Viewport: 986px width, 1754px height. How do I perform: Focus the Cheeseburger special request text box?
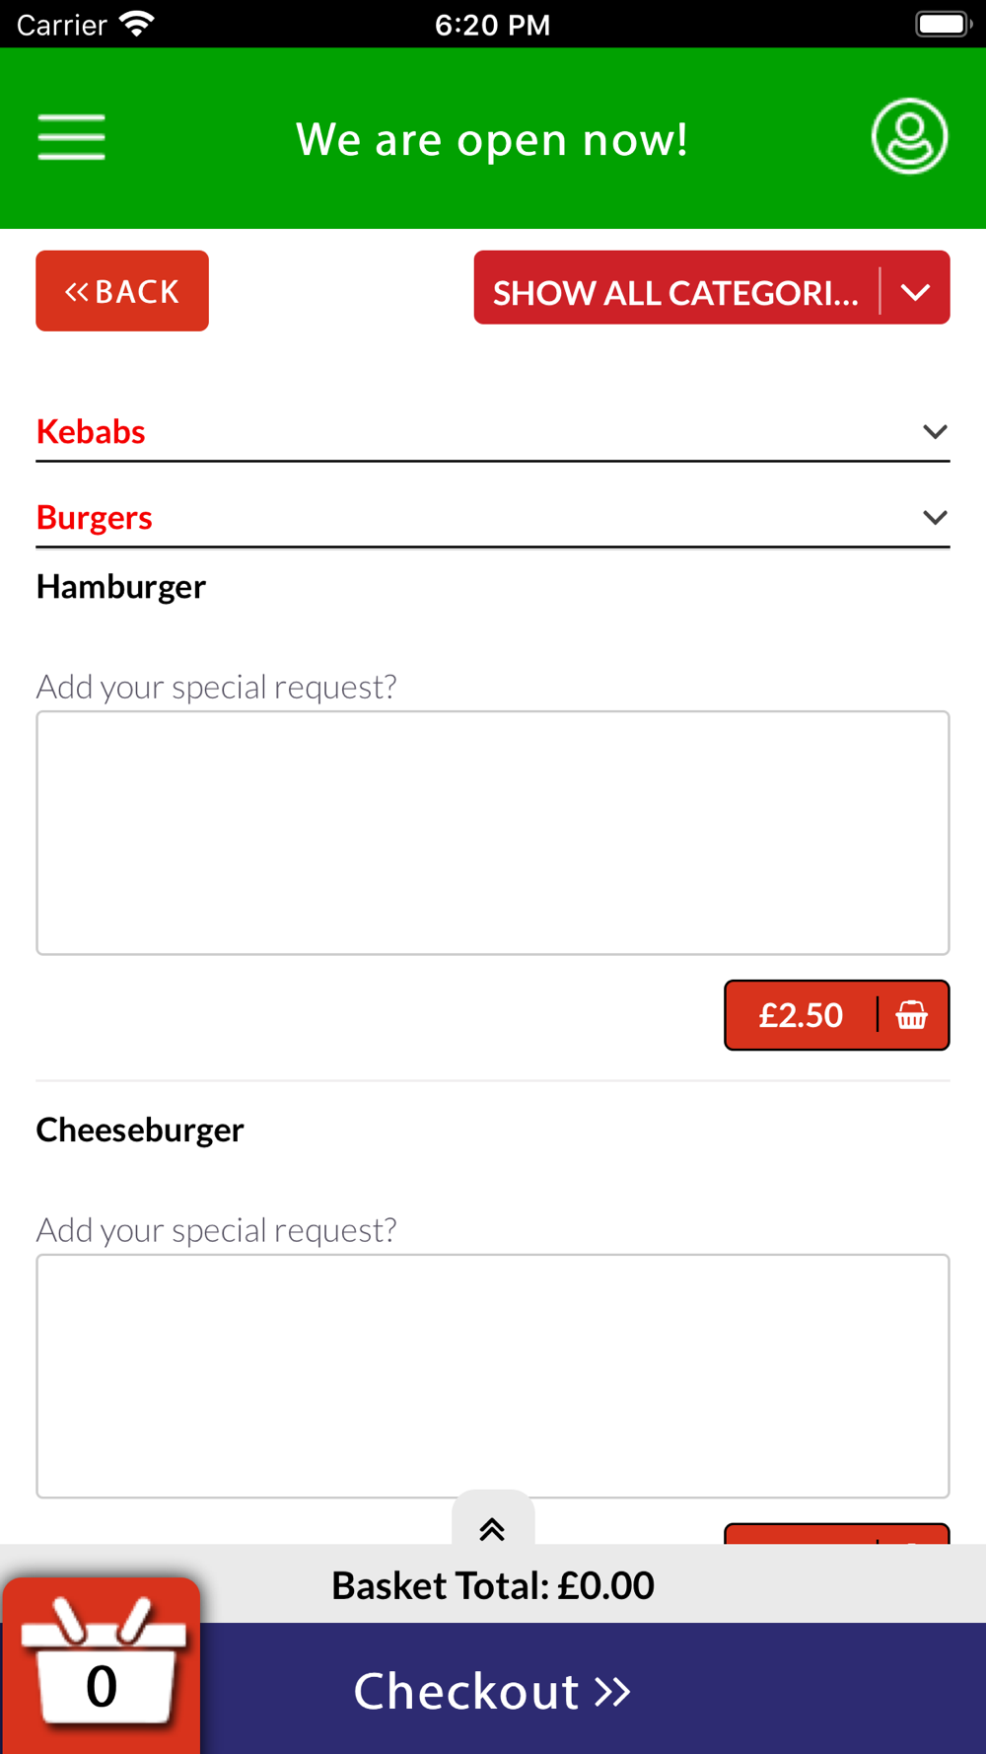[493, 1376]
